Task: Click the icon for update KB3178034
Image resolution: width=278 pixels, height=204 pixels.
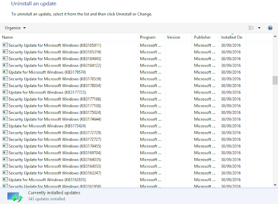Action: pos(5,85)
